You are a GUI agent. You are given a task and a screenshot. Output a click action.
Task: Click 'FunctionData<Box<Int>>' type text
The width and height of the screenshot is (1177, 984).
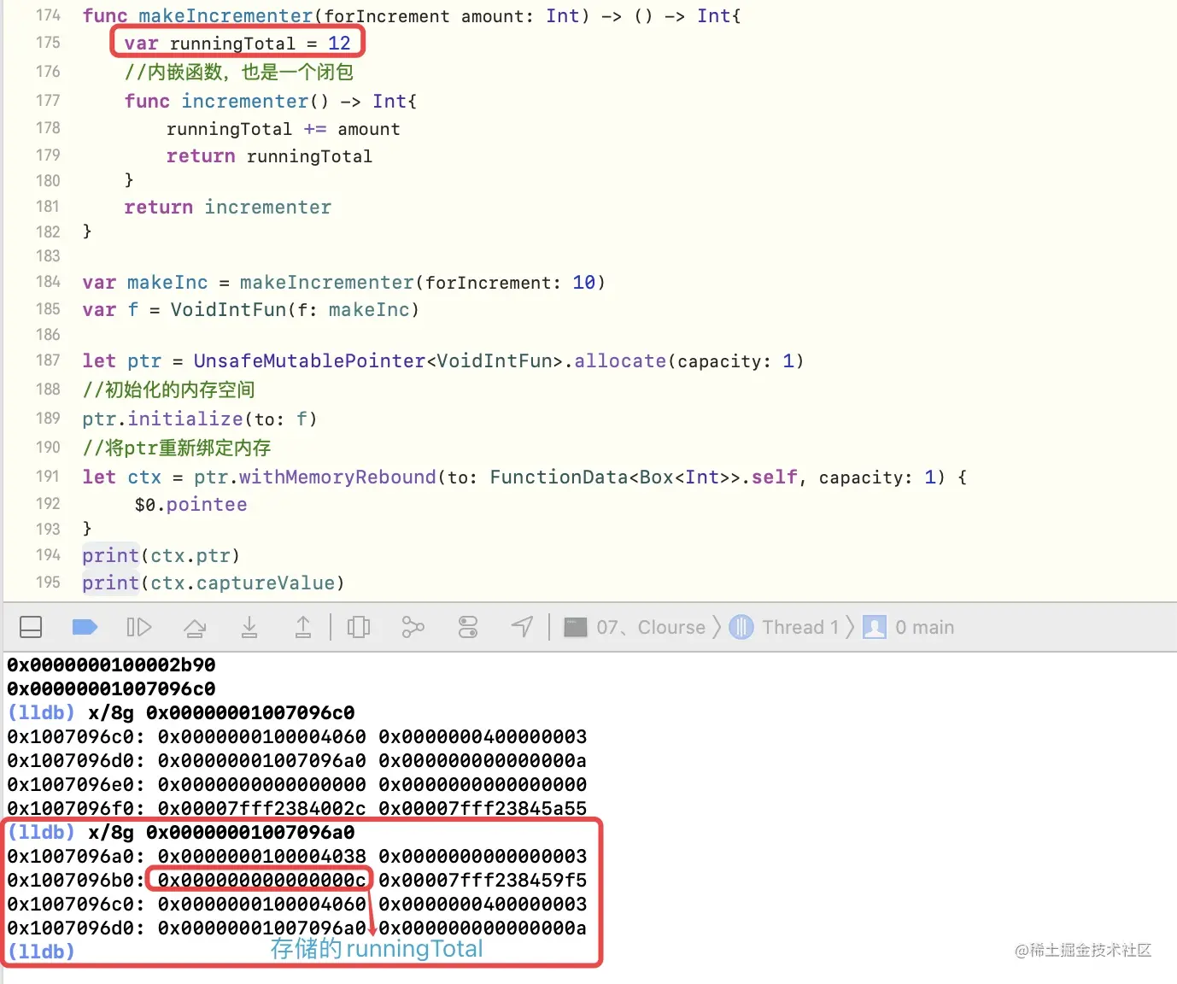(614, 477)
